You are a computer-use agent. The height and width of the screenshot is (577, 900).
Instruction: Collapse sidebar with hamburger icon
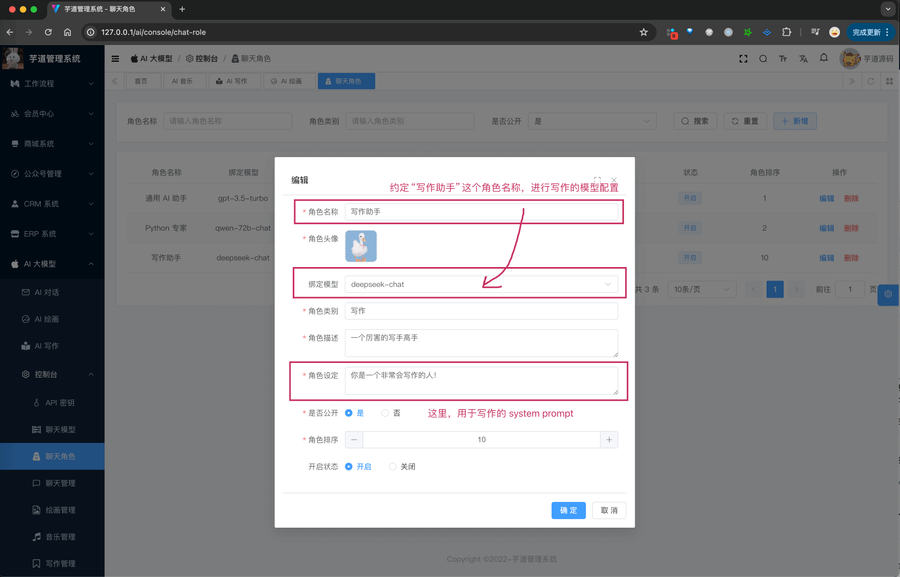115,59
